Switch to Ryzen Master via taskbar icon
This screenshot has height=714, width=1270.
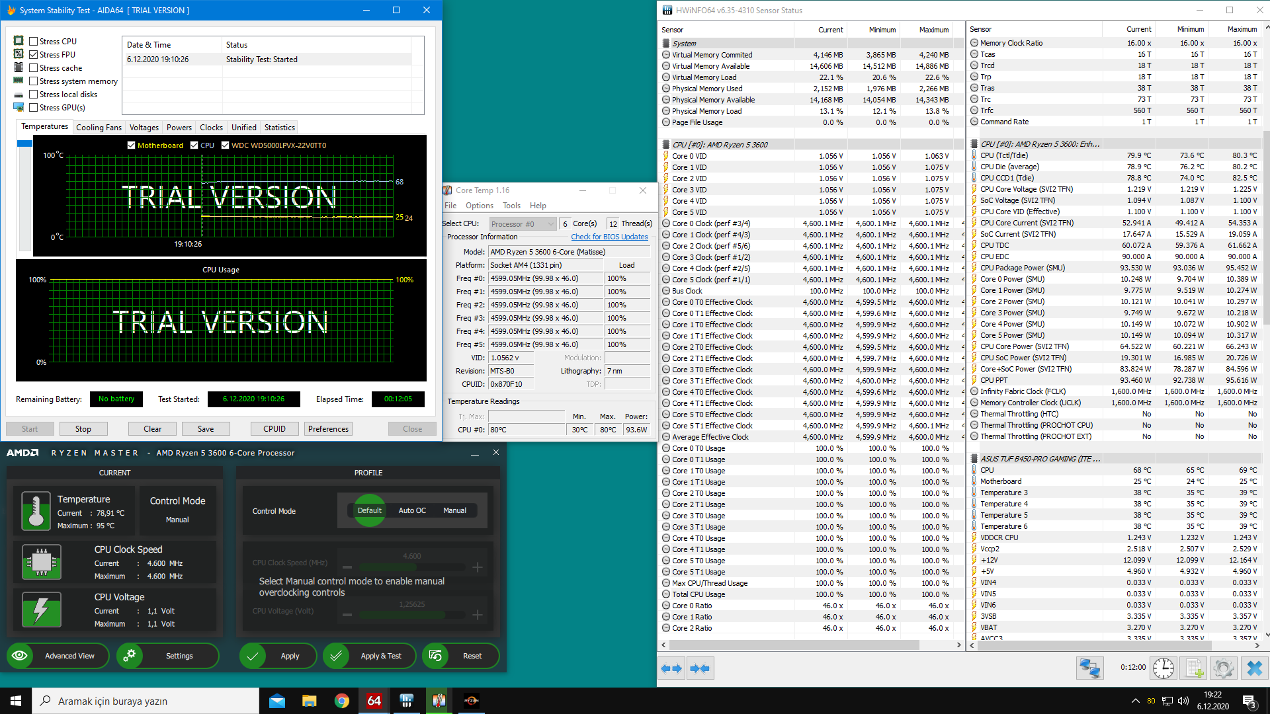[x=472, y=701]
